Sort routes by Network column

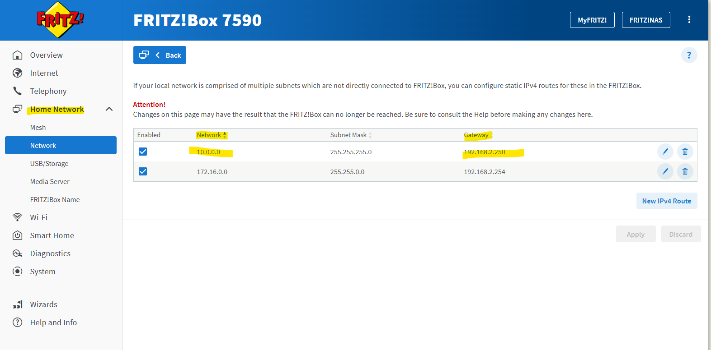tap(212, 135)
